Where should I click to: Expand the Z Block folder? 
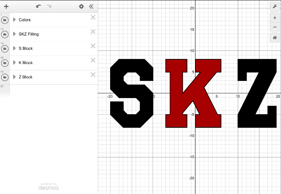[x=15, y=77]
